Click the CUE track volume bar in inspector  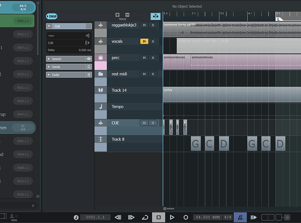point(69,26)
